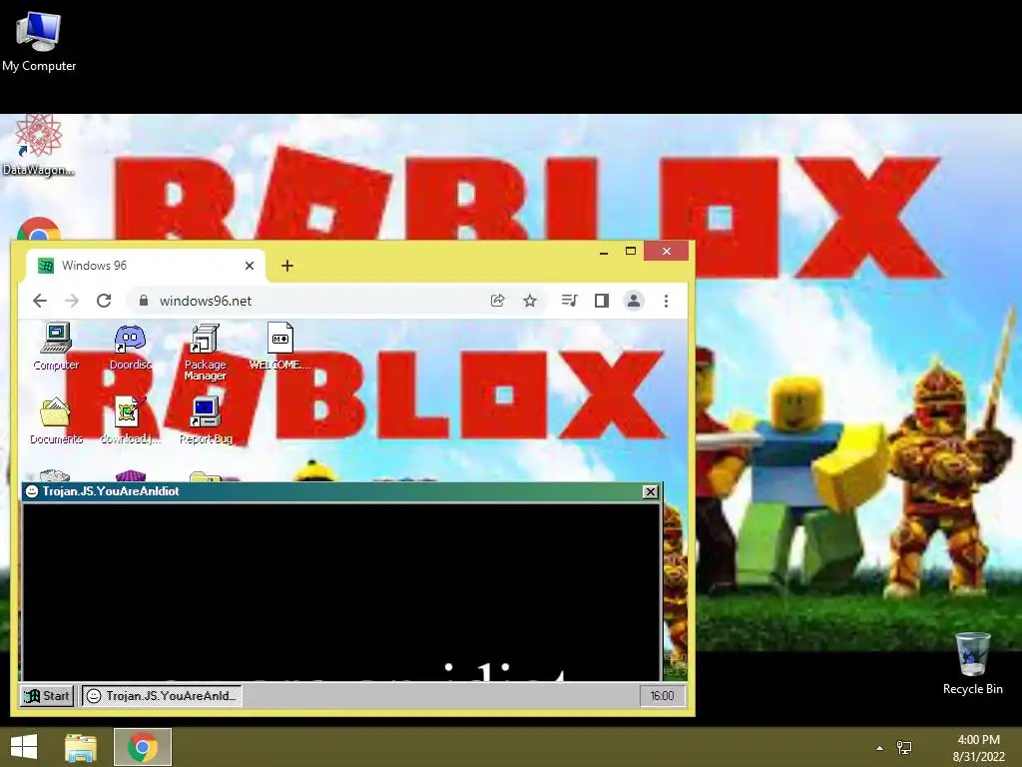Open the Windows 96 Start menu
Viewport: 1022px width, 767px height.
(47, 696)
